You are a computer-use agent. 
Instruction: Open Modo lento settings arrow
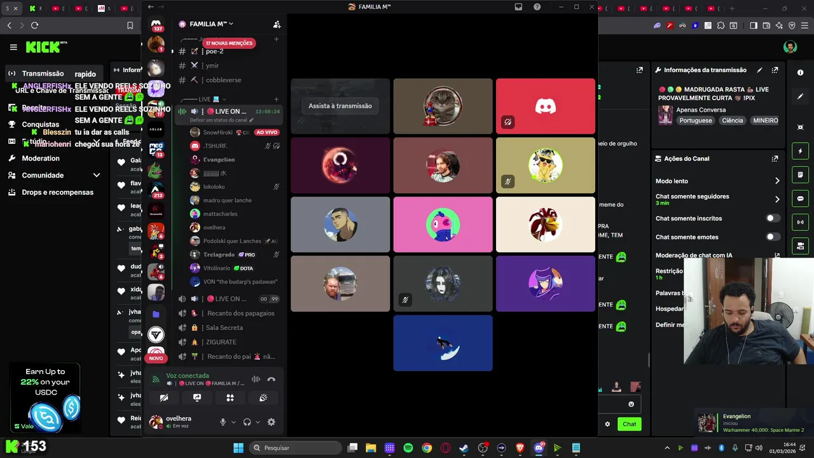[776, 181]
